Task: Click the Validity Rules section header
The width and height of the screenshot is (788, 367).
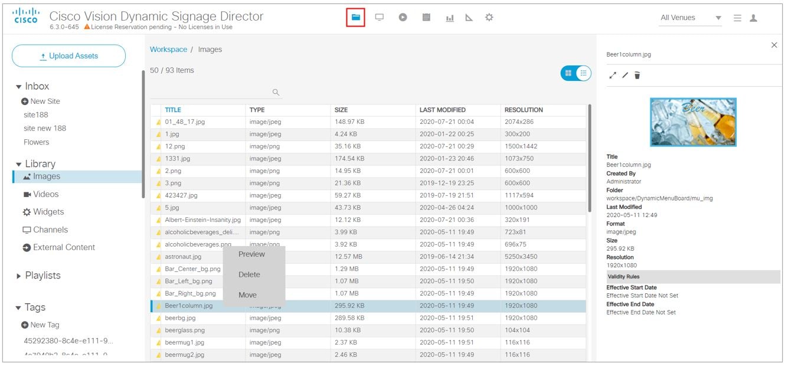Action: point(693,277)
